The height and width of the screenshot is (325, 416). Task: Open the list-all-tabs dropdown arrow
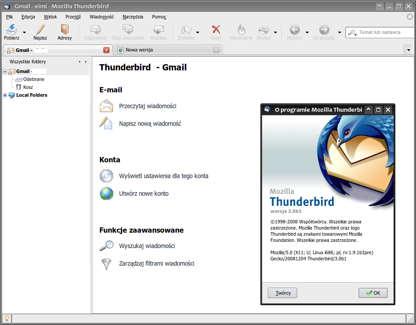point(409,50)
